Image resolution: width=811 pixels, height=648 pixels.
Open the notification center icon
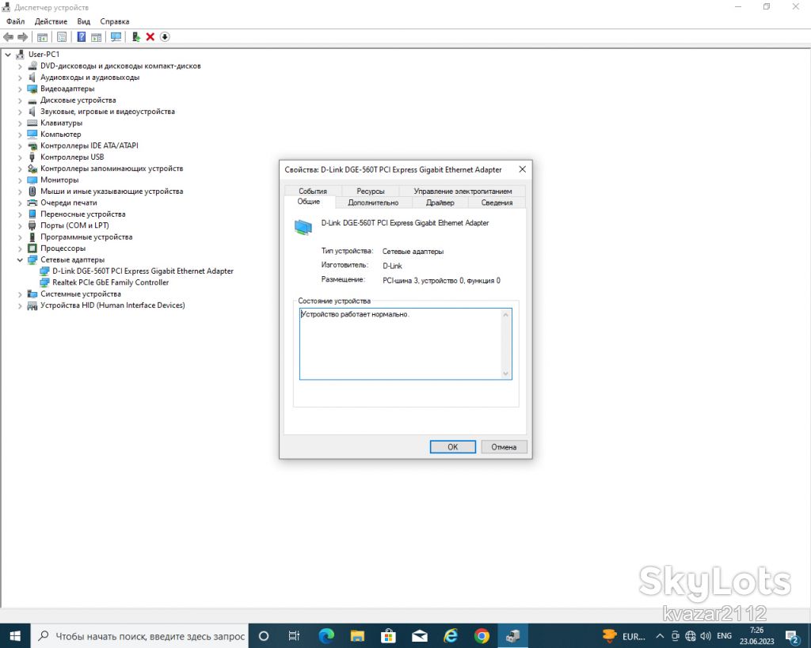[x=791, y=636]
